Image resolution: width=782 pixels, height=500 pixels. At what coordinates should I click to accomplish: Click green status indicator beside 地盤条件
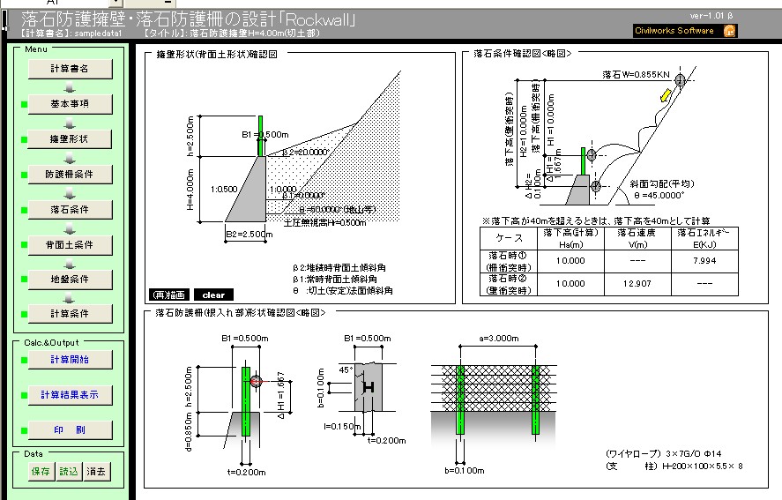tap(24, 280)
